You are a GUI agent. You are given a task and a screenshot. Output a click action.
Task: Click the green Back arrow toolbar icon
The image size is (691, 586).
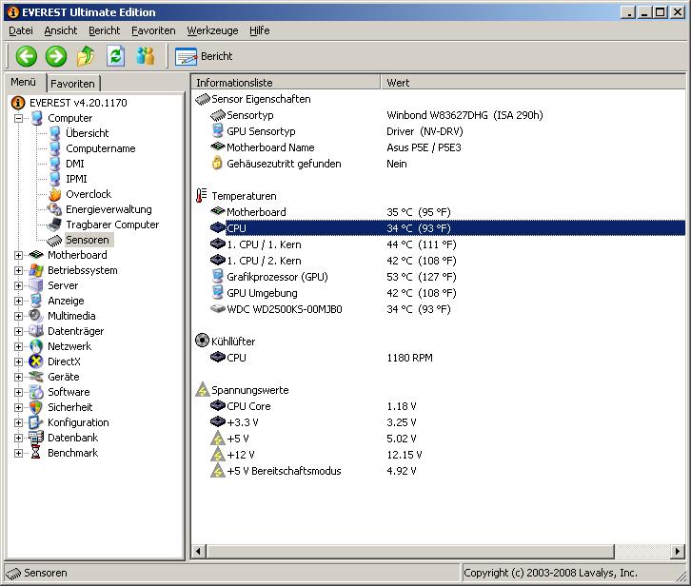pyautogui.click(x=27, y=56)
